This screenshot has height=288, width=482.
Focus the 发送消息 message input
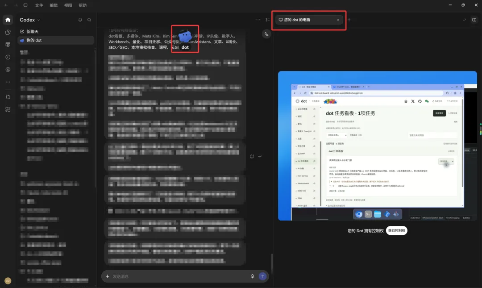click(x=180, y=276)
